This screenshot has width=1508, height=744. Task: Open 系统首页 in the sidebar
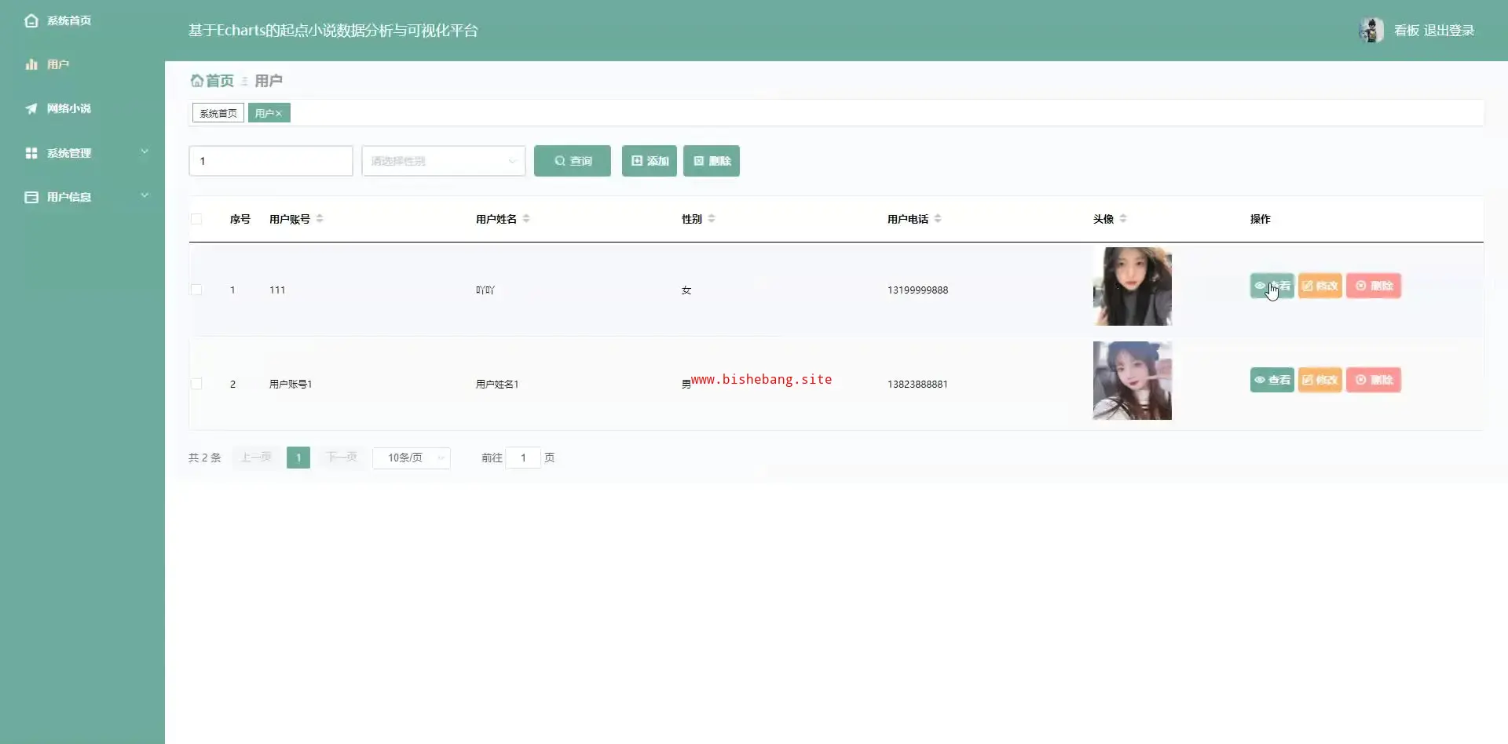click(x=69, y=20)
